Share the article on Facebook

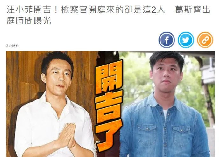coord(167,40)
